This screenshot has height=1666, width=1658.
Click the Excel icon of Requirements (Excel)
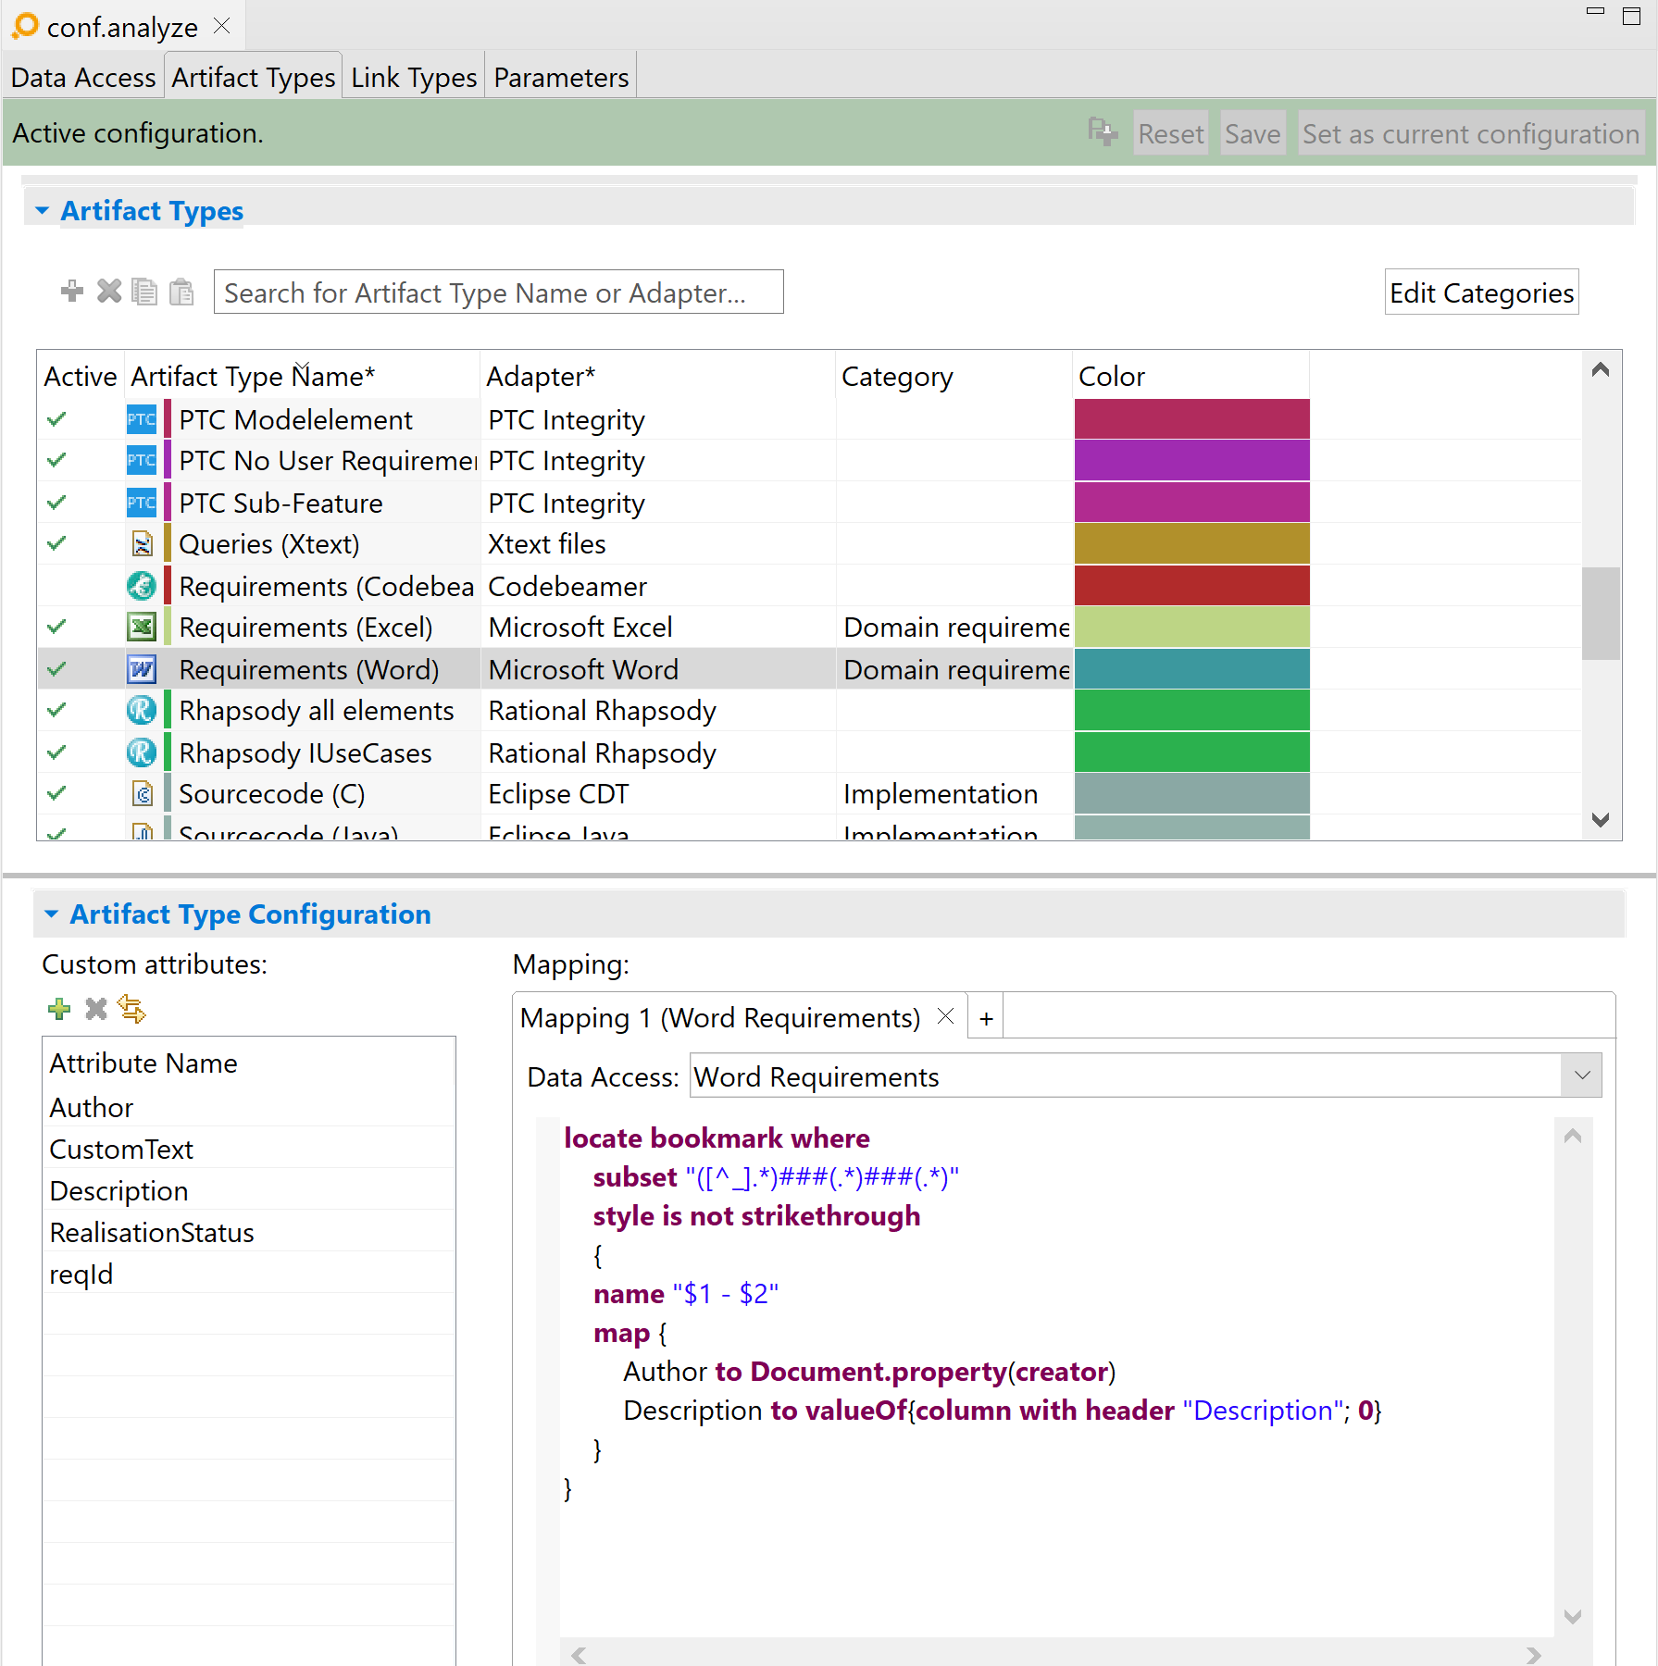click(142, 627)
